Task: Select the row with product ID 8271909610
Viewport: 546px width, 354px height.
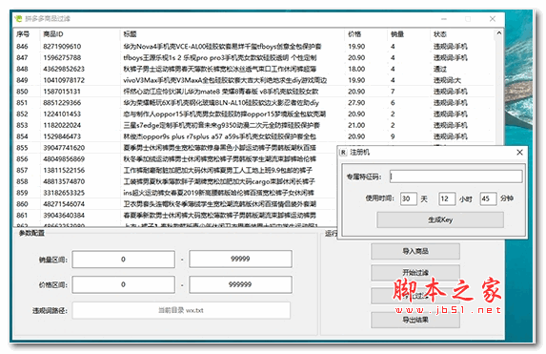Action: [254, 47]
